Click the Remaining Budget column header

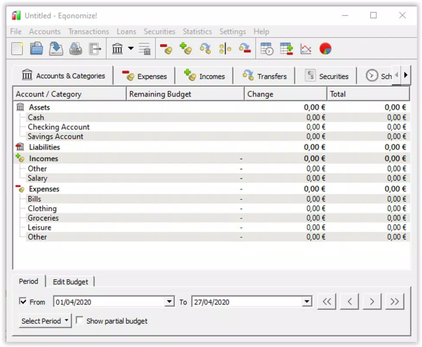(185, 94)
